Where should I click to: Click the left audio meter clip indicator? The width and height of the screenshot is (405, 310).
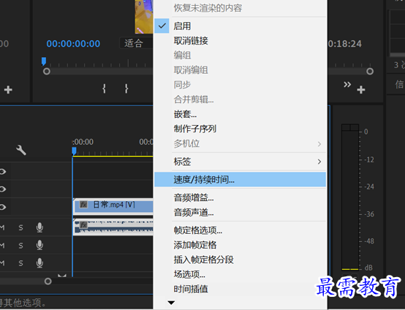click(x=346, y=127)
